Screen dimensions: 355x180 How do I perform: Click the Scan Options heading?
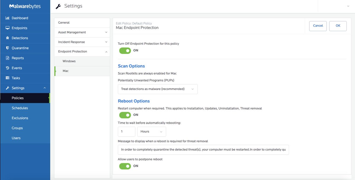click(x=131, y=66)
